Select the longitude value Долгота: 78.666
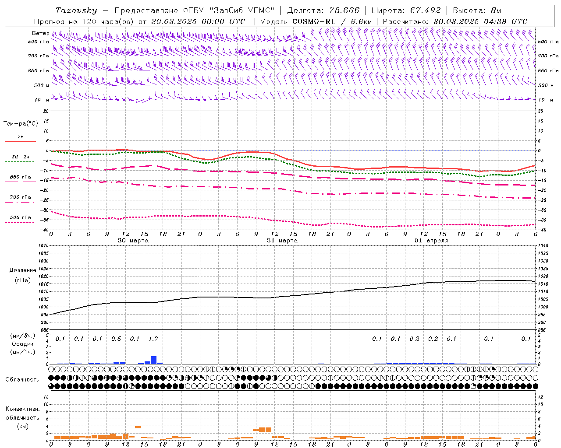561x448 pixels. point(323,10)
